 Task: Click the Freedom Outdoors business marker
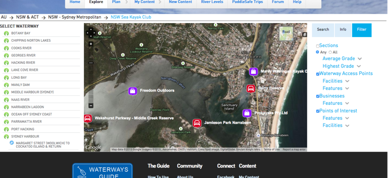tap(132, 91)
